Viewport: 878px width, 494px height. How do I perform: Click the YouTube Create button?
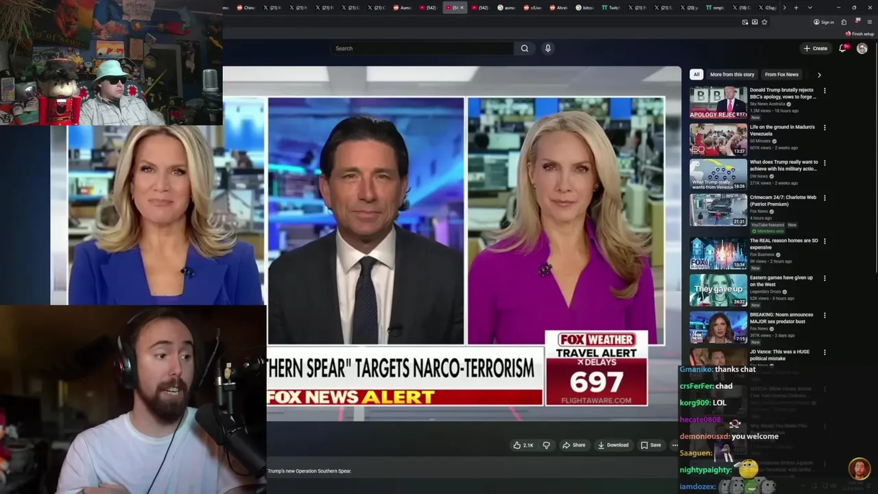816,48
